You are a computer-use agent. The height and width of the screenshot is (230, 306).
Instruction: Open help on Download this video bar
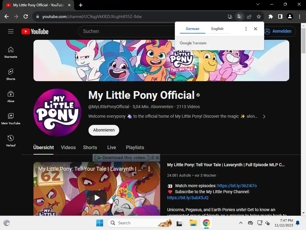pos(153,158)
